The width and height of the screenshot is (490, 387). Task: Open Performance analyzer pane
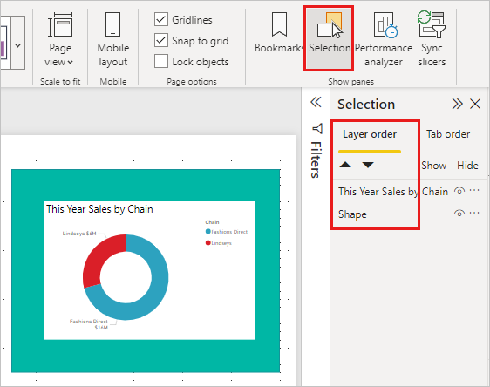(x=384, y=40)
